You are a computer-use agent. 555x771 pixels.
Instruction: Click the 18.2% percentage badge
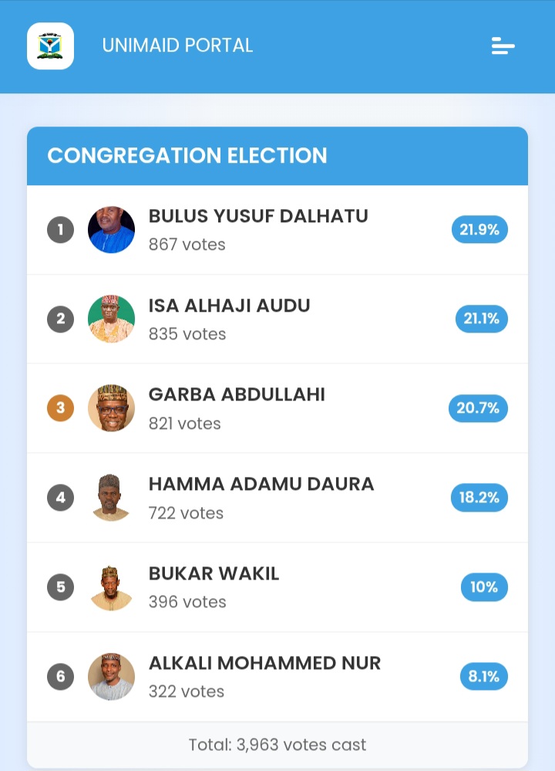coord(479,498)
